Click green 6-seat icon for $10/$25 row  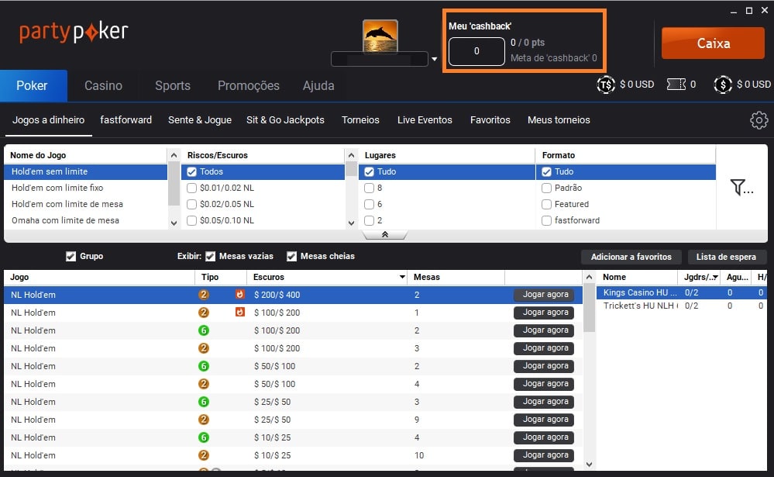coord(203,437)
